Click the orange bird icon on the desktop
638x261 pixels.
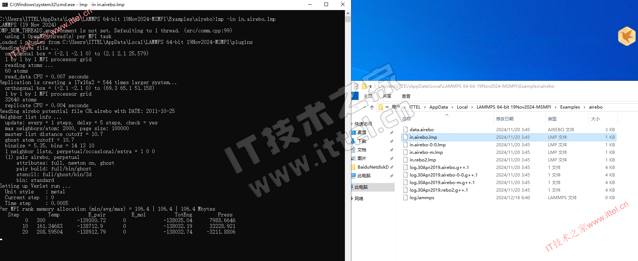[627, 36]
